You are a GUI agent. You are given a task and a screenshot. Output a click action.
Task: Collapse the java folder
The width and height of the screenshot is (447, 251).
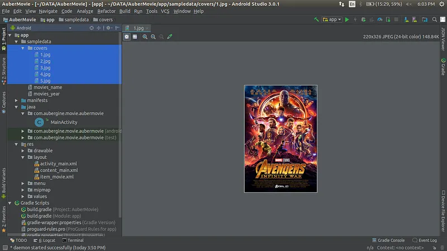pyautogui.click(x=16, y=107)
